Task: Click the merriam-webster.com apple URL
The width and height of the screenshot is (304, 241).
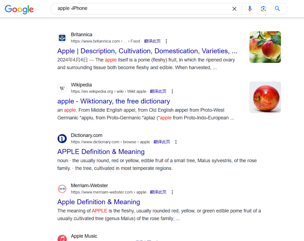Action: pos(109,192)
